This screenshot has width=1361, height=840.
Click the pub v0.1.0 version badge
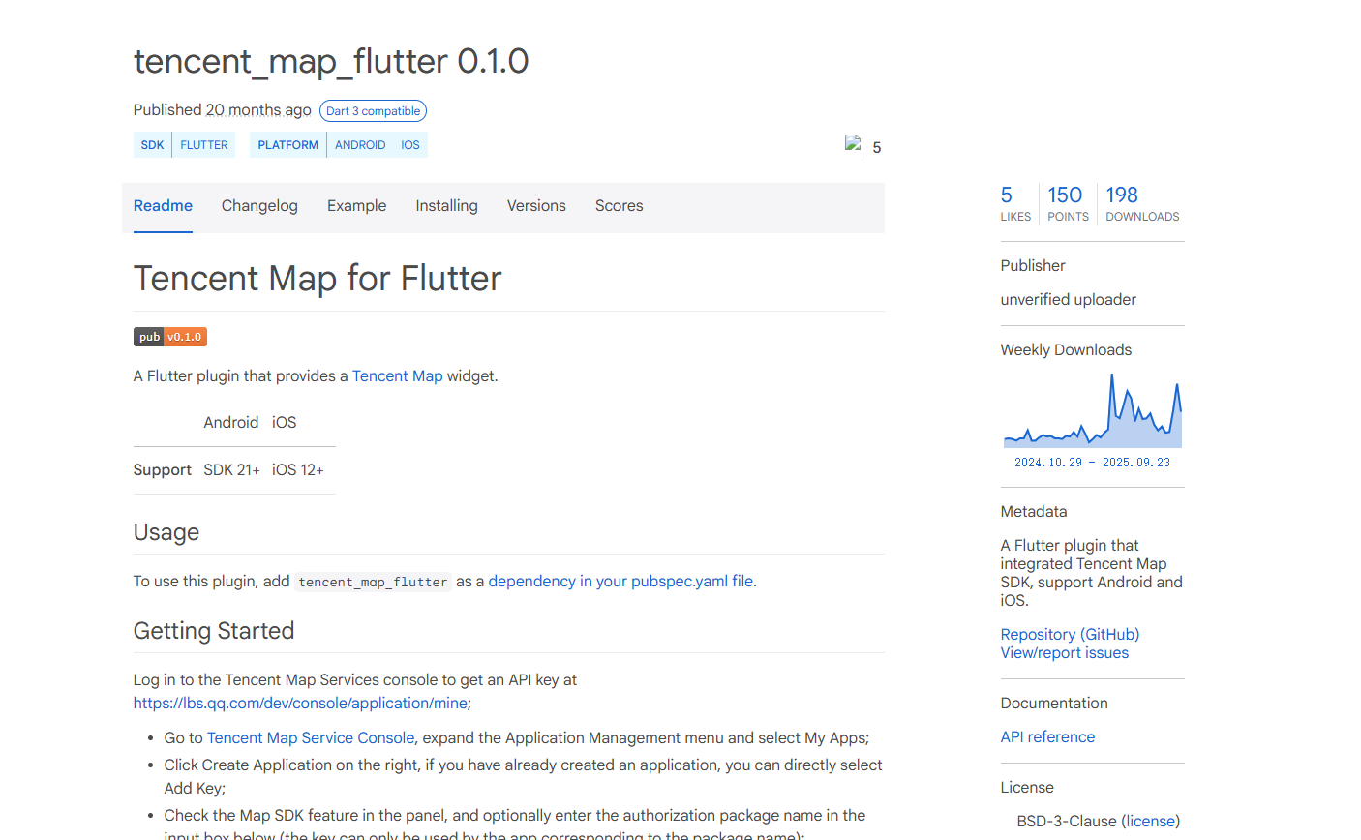coord(170,337)
